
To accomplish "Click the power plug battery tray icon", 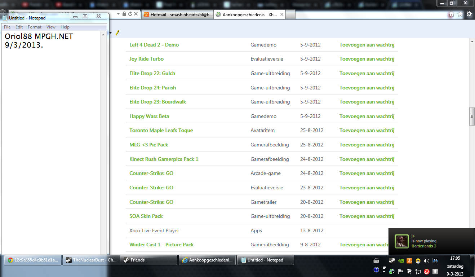I will (409, 271).
